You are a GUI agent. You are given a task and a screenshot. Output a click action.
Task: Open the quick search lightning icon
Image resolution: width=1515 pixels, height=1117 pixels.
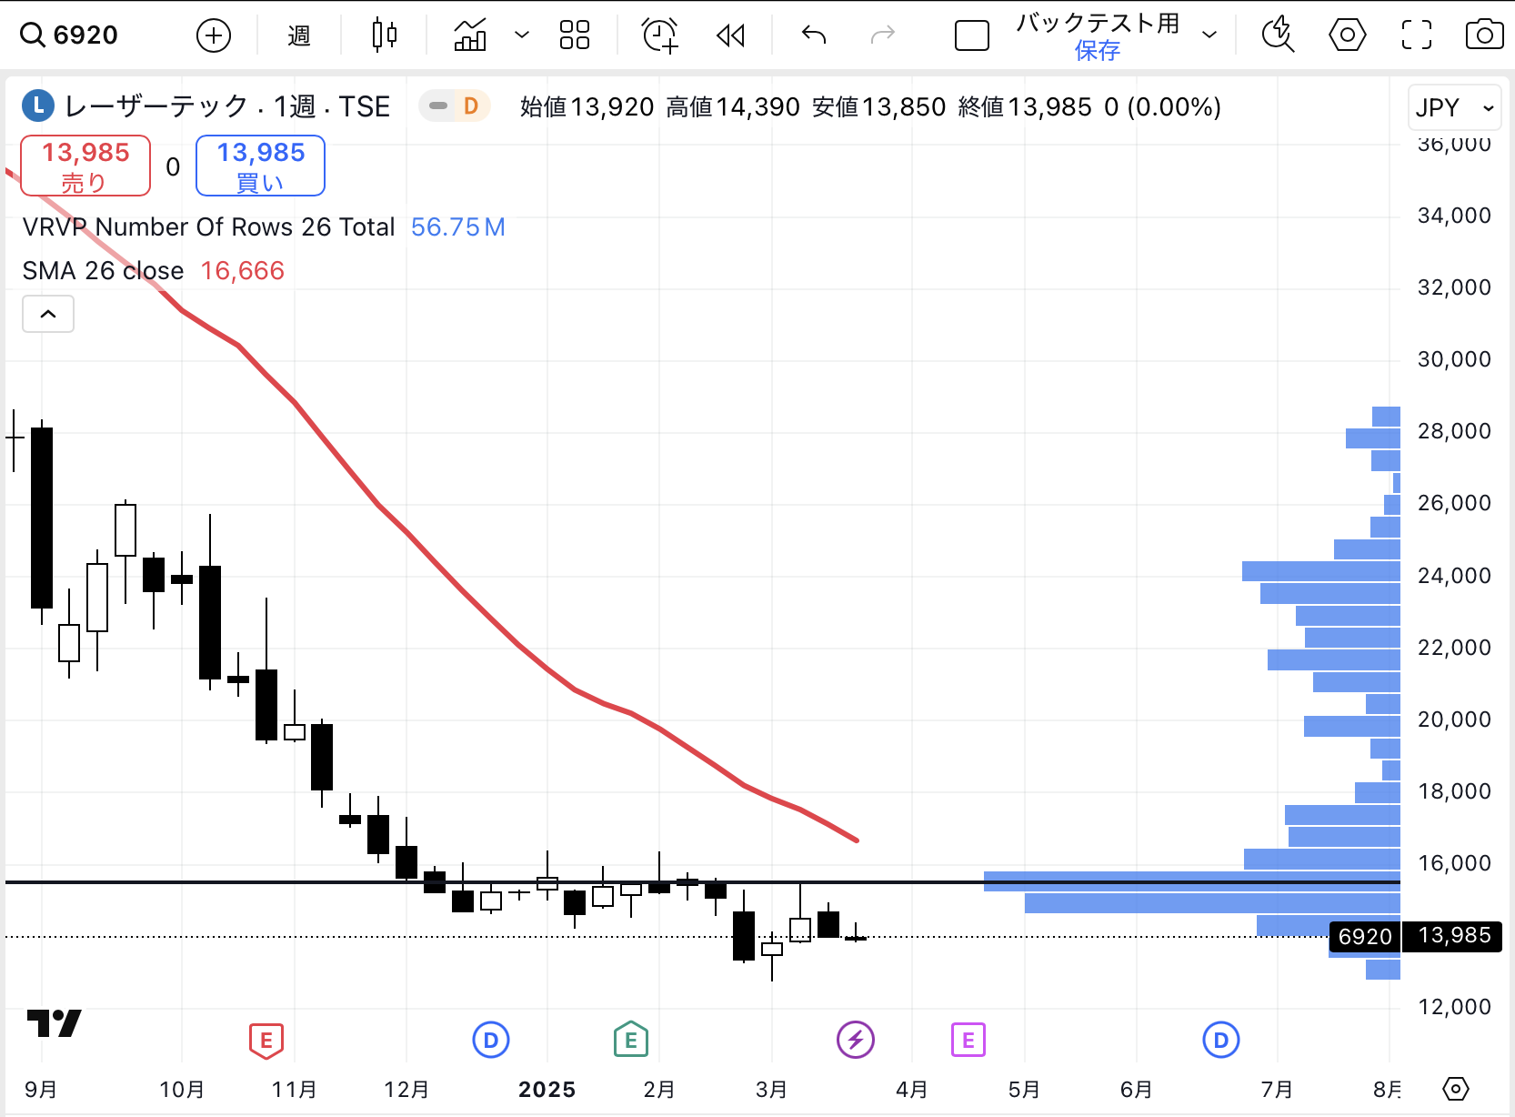(x=1278, y=35)
